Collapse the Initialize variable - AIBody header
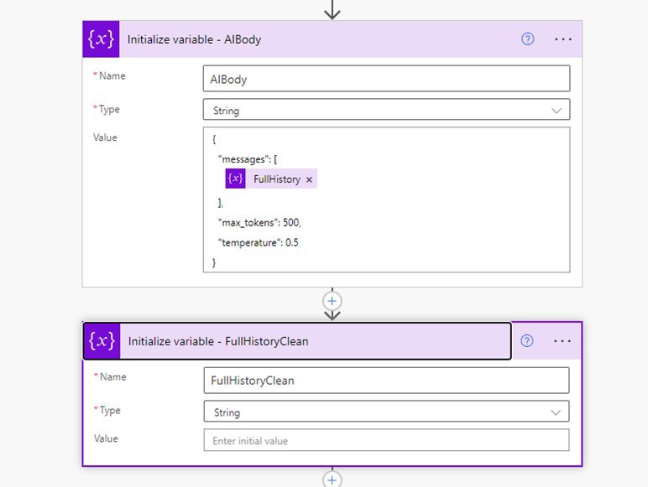This screenshot has height=487, width=648. pyautogui.click(x=319, y=39)
